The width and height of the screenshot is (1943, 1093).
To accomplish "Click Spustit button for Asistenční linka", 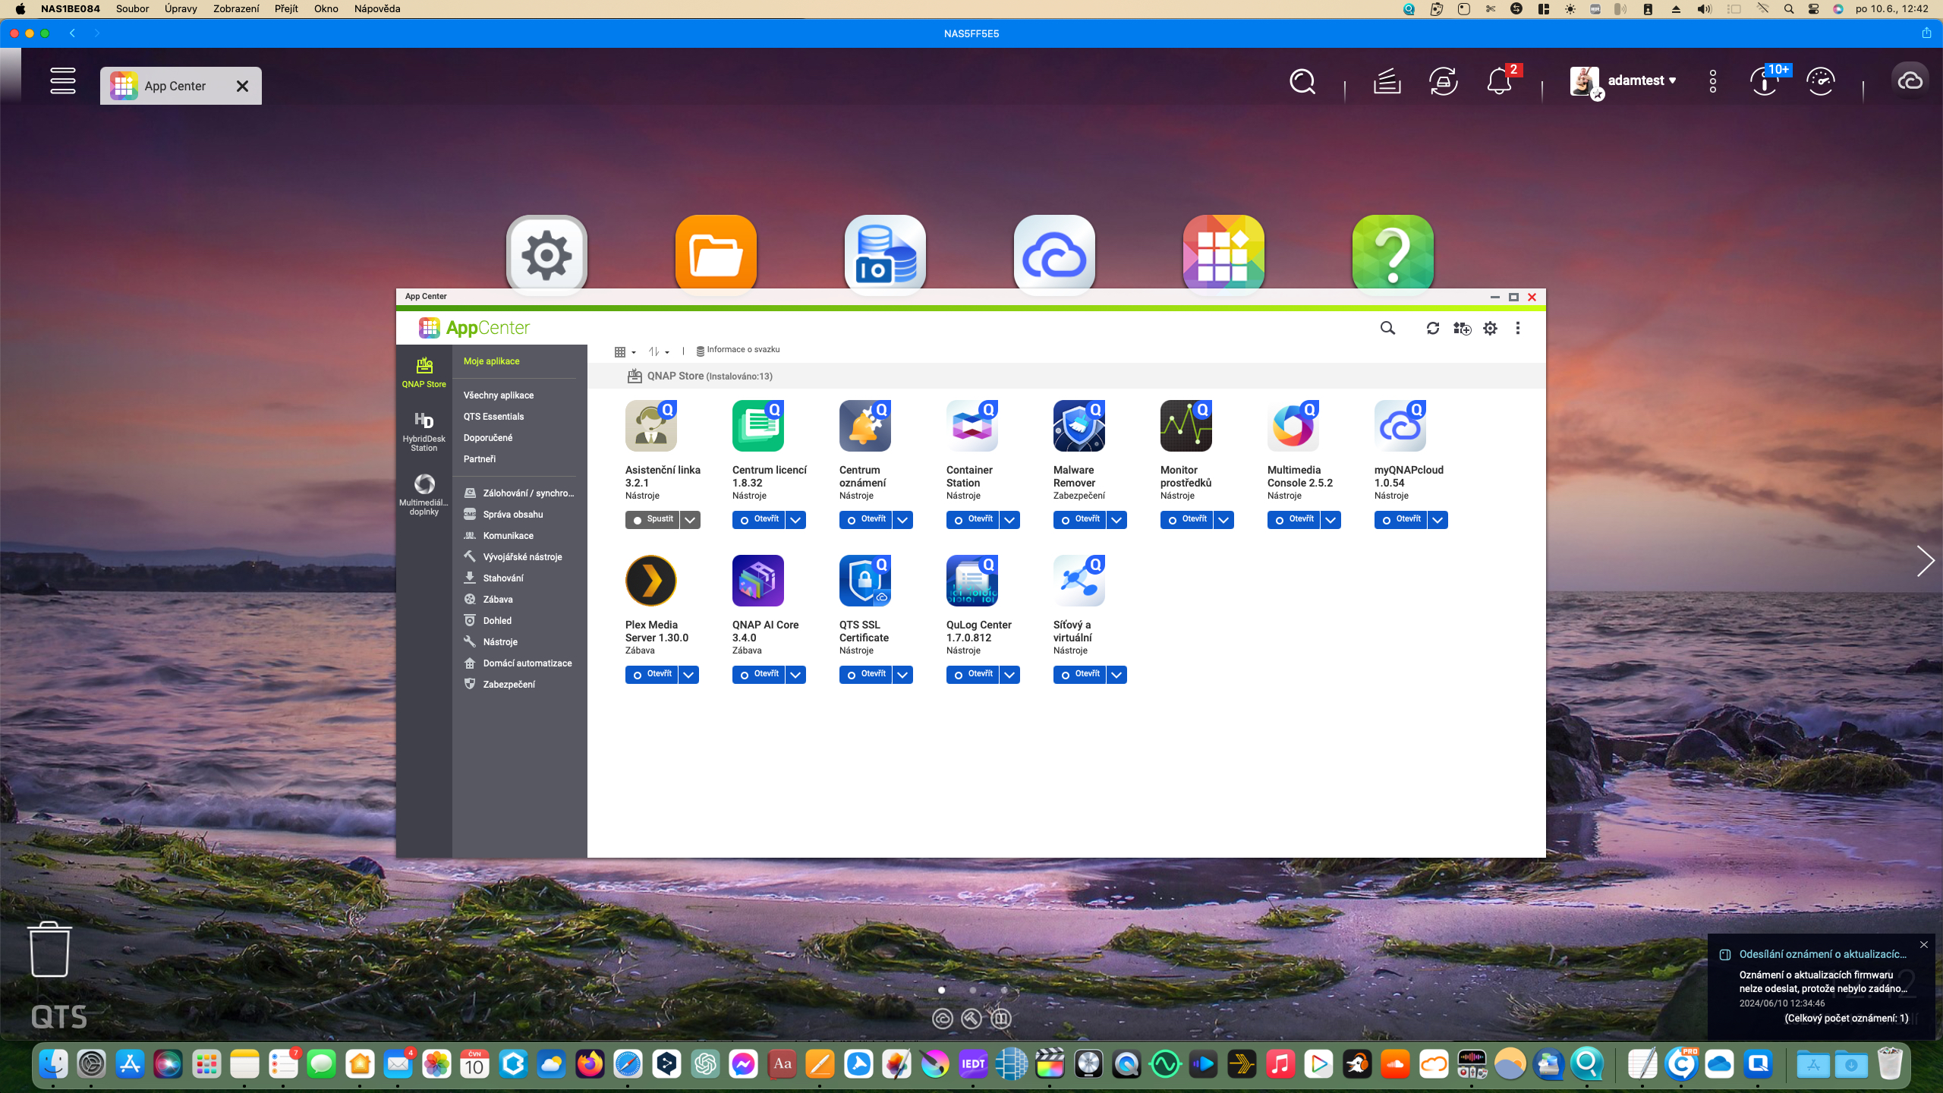I will tap(652, 520).
